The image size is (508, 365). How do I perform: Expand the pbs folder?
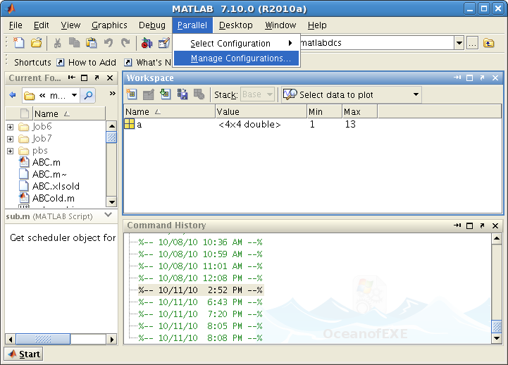(x=10, y=151)
